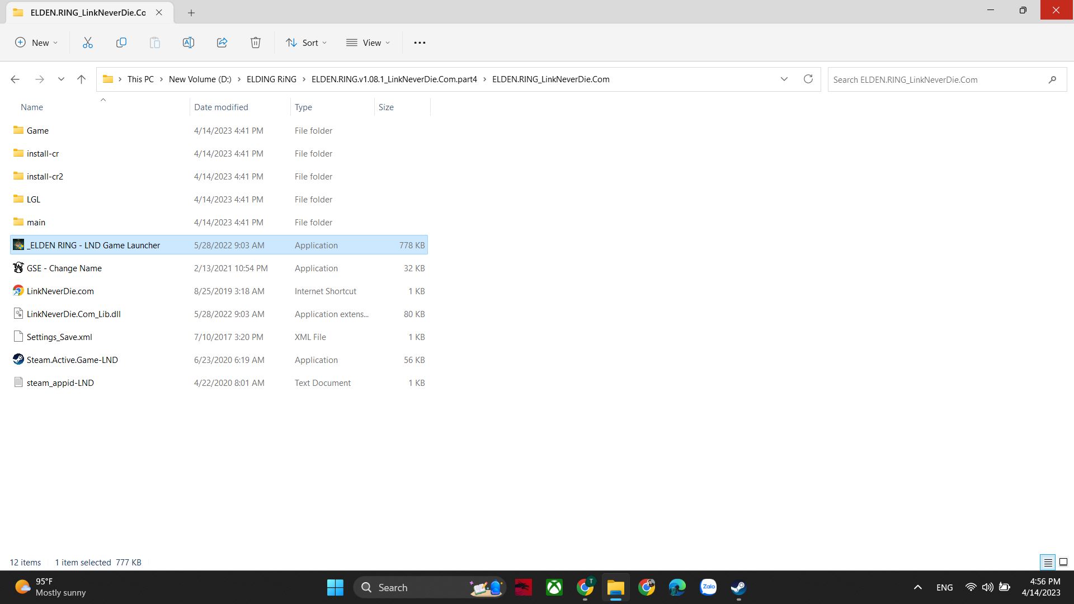The height and width of the screenshot is (604, 1074).
Task: Open Xbox app from taskbar
Action: [x=554, y=587]
